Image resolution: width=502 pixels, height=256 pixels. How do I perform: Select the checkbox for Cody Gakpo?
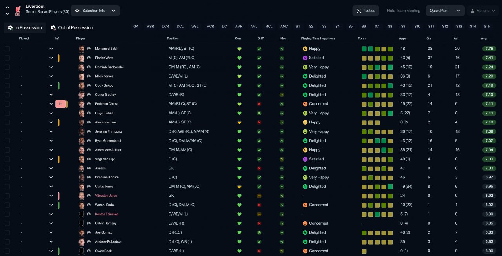[x=7, y=85]
